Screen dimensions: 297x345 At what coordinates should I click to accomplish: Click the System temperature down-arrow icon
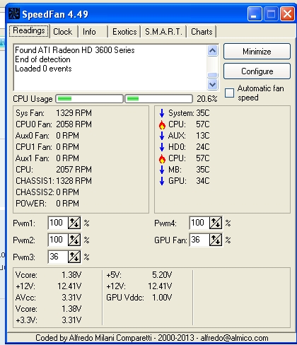162,113
